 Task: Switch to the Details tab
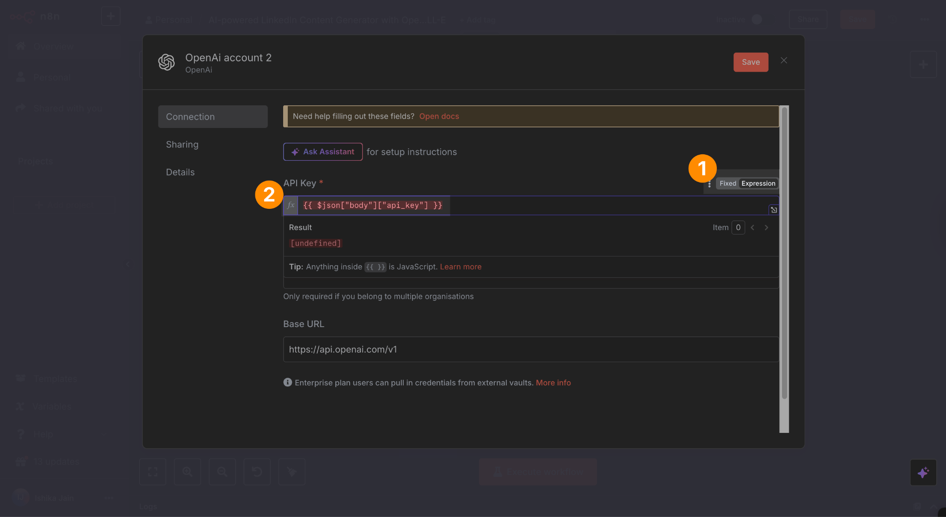(x=180, y=172)
